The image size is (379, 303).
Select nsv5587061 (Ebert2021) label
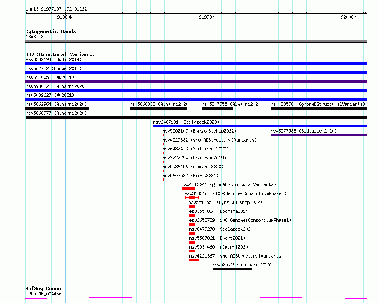217,238
